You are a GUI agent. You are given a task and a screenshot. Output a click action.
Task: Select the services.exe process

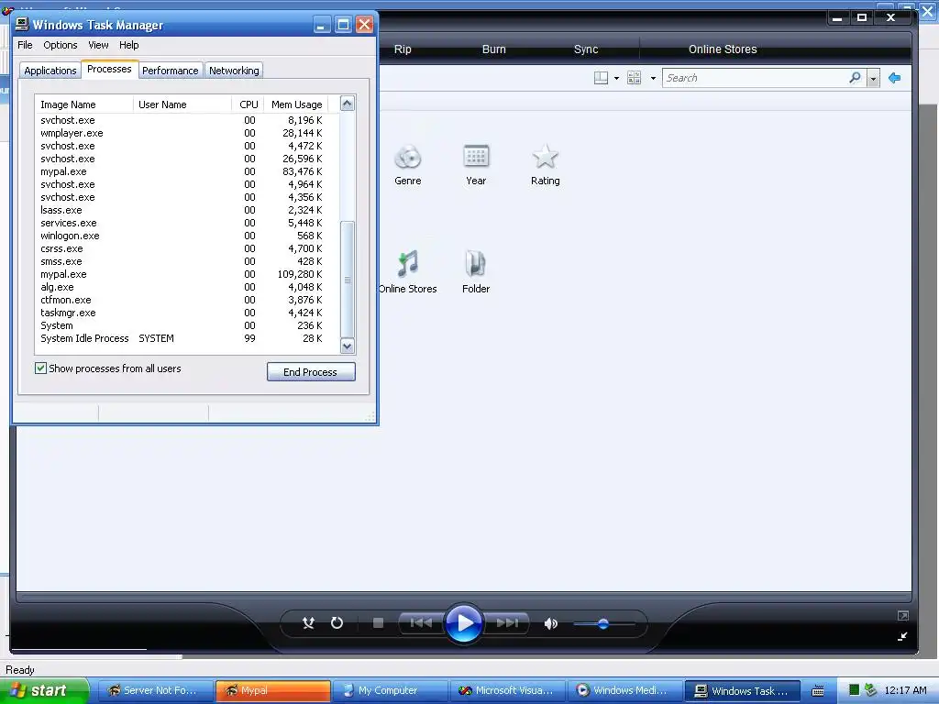187,223
